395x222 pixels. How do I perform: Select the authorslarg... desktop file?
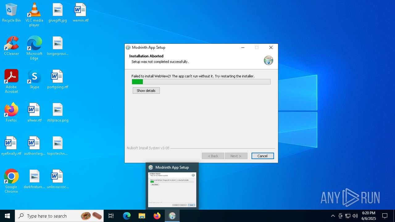(34, 146)
